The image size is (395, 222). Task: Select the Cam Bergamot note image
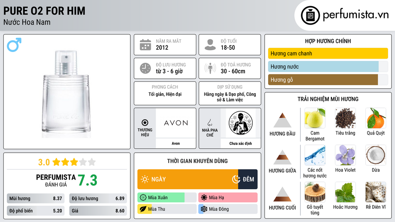(315, 118)
